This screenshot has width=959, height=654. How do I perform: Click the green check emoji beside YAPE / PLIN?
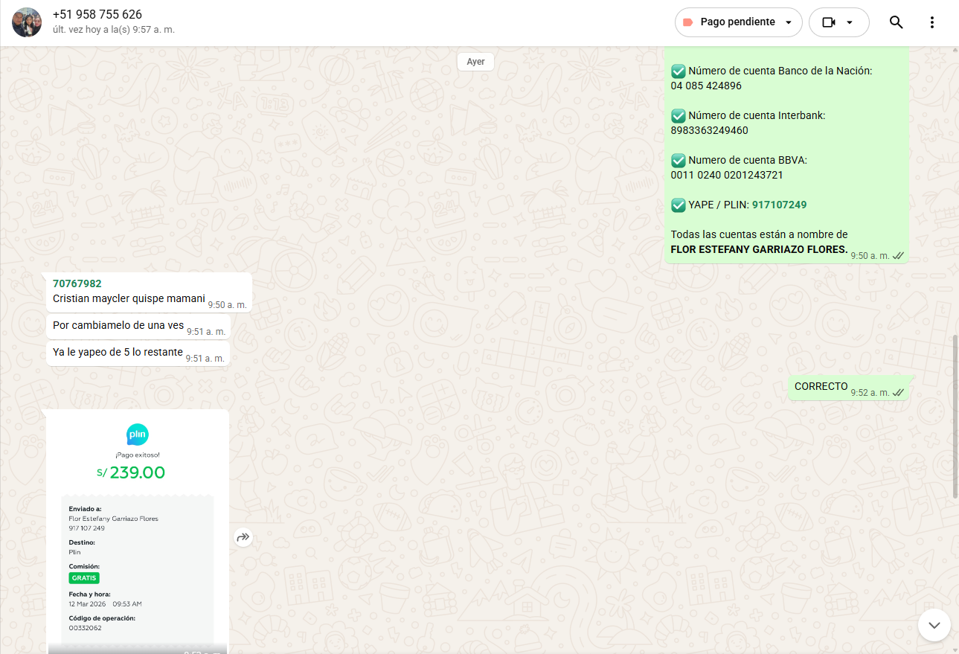[678, 205]
